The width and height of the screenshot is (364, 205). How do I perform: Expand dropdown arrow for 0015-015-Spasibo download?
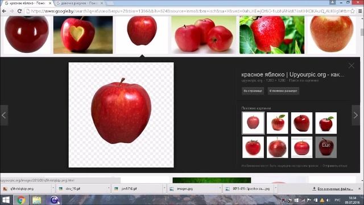275,188
